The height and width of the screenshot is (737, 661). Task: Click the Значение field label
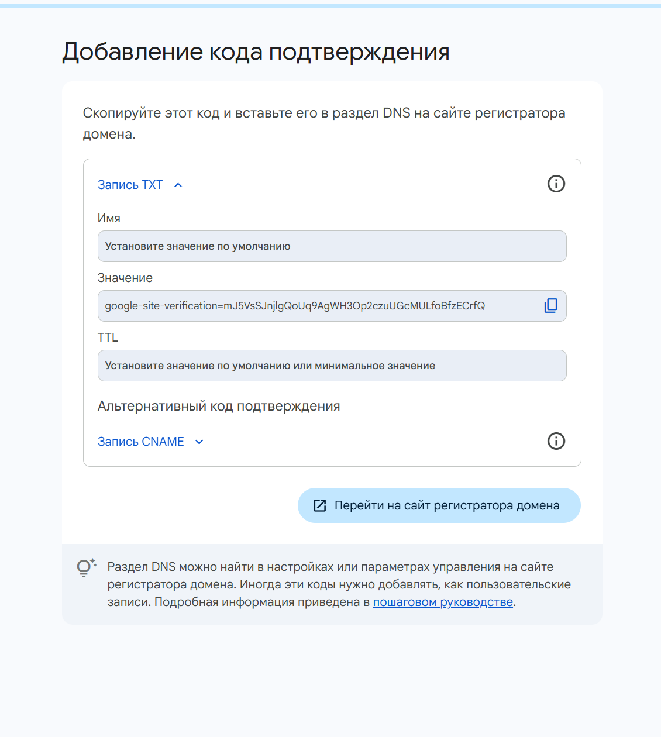[x=125, y=278]
